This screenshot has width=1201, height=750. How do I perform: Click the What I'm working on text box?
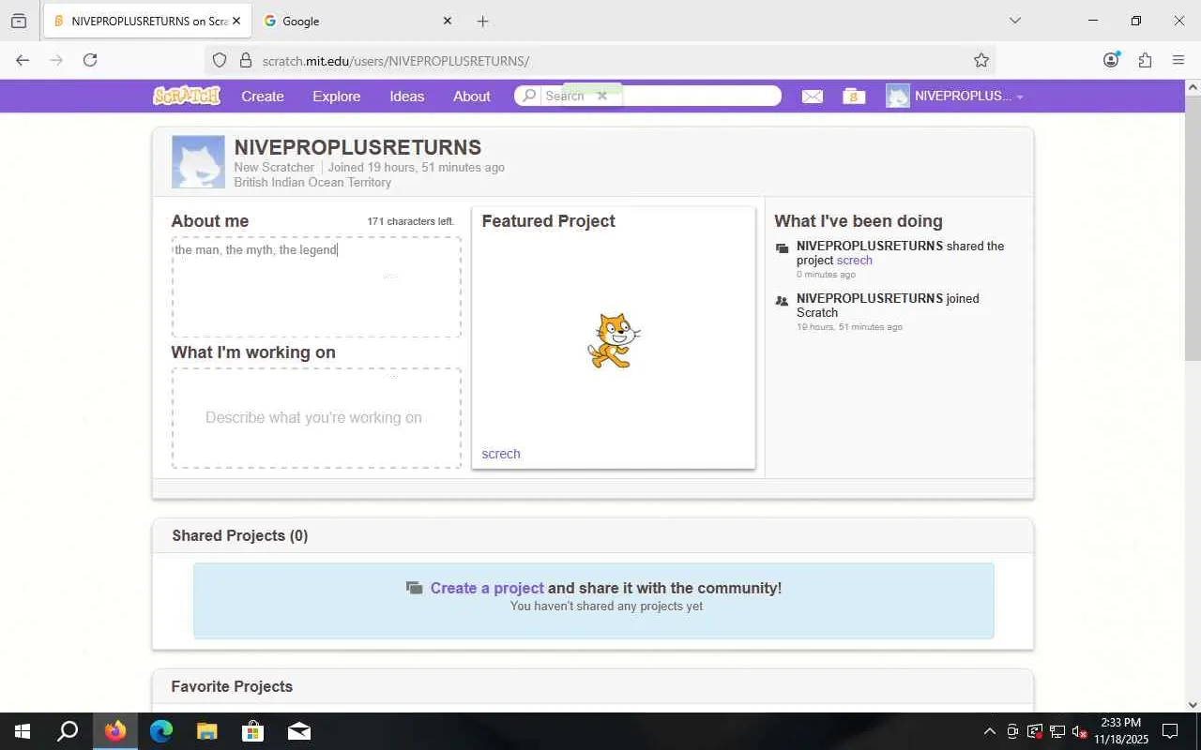[x=316, y=418]
